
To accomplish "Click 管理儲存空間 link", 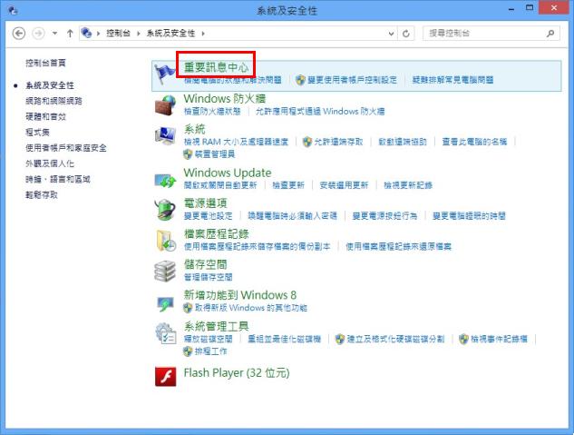I will (x=208, y=277).
